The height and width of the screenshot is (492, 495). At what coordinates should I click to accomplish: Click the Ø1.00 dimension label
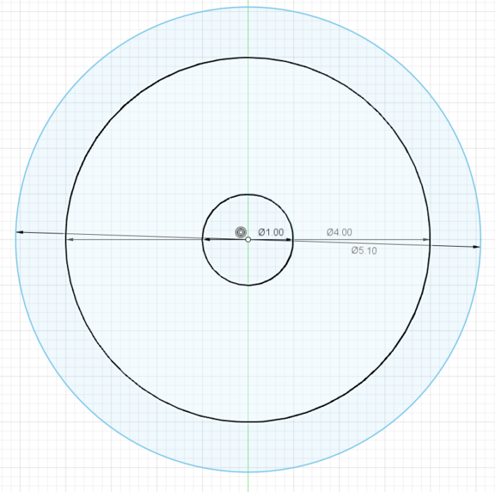pyautogui.click(x=271, y=232)
